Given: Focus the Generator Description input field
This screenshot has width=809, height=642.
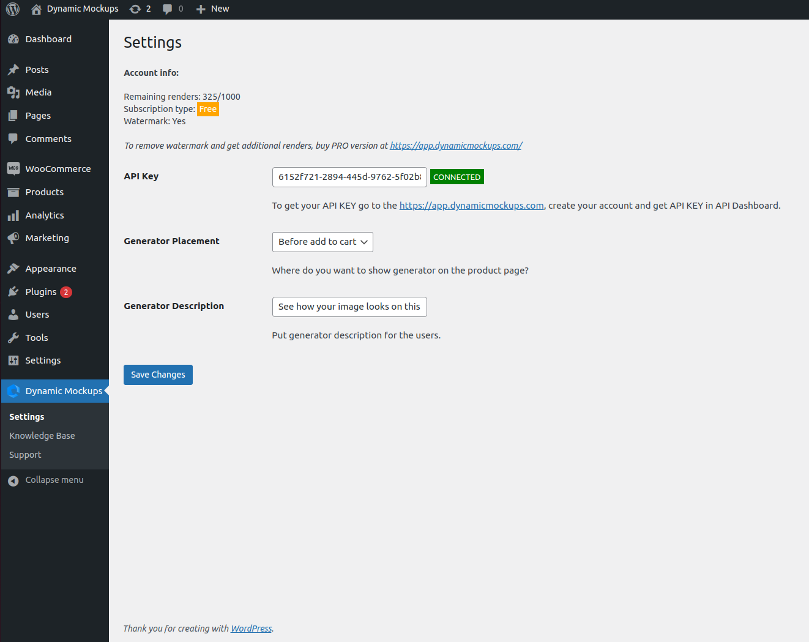Looking at the screenshot, I should [349, 307].
